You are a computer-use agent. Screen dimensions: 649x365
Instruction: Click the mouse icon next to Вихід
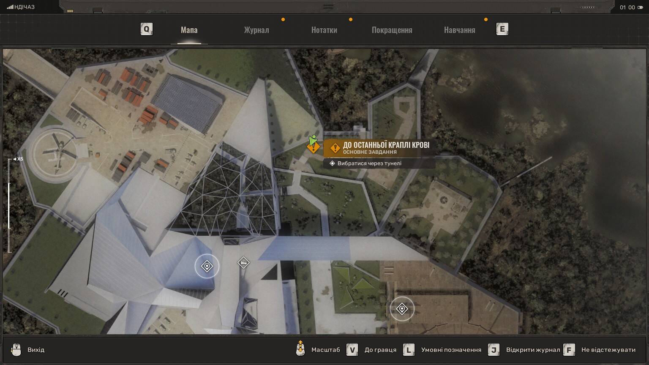pyautogui.click(x=16, y=350)
